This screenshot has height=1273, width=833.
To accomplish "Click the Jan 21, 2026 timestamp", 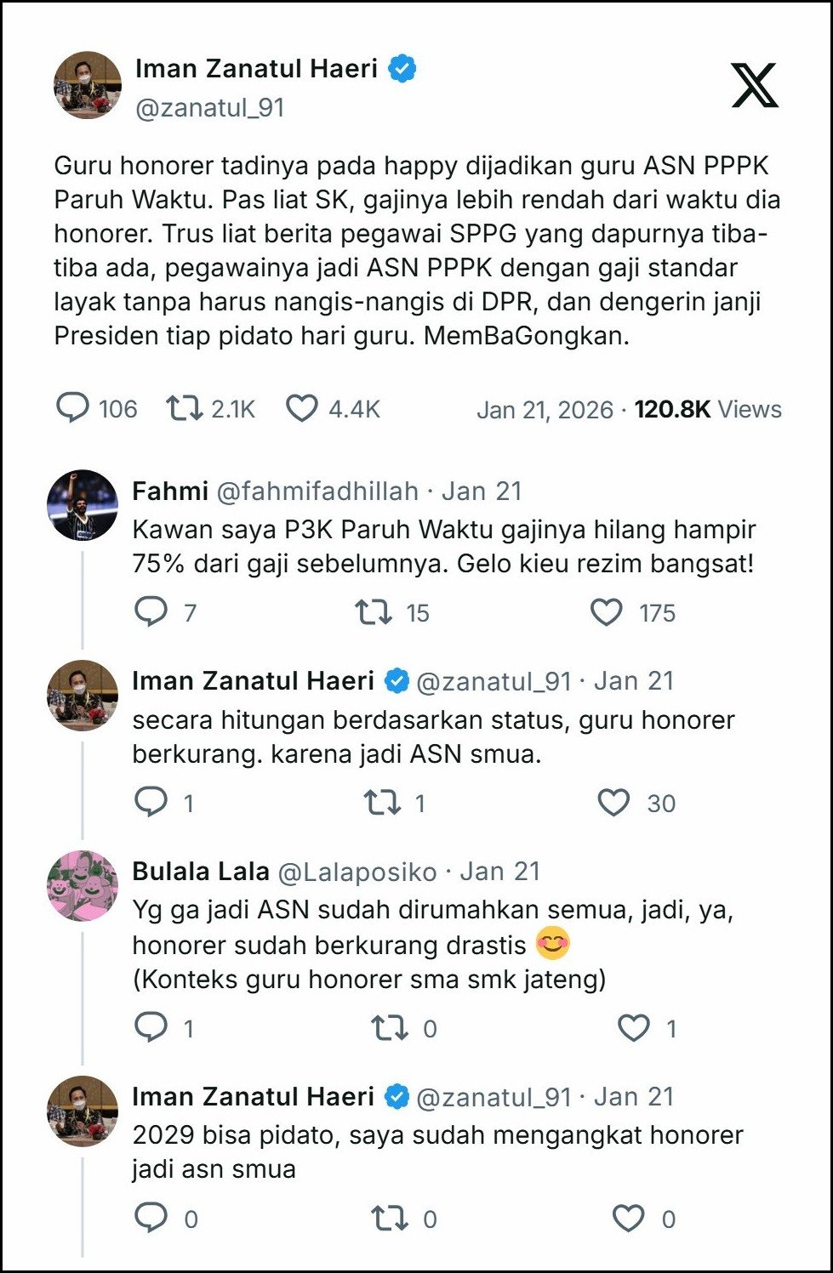I will (x=545, y=410).
